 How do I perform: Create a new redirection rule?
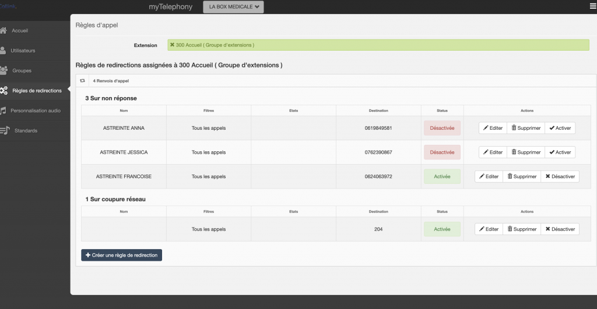(x=121, y=255)
